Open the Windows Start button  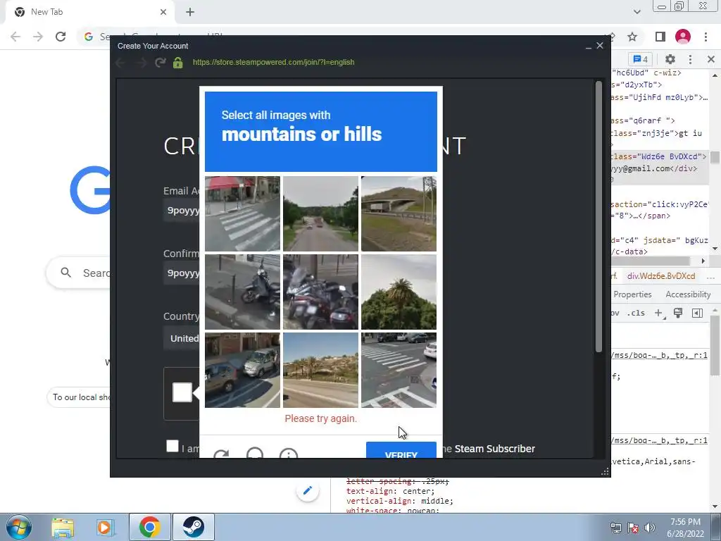click(x=18, y=527)
